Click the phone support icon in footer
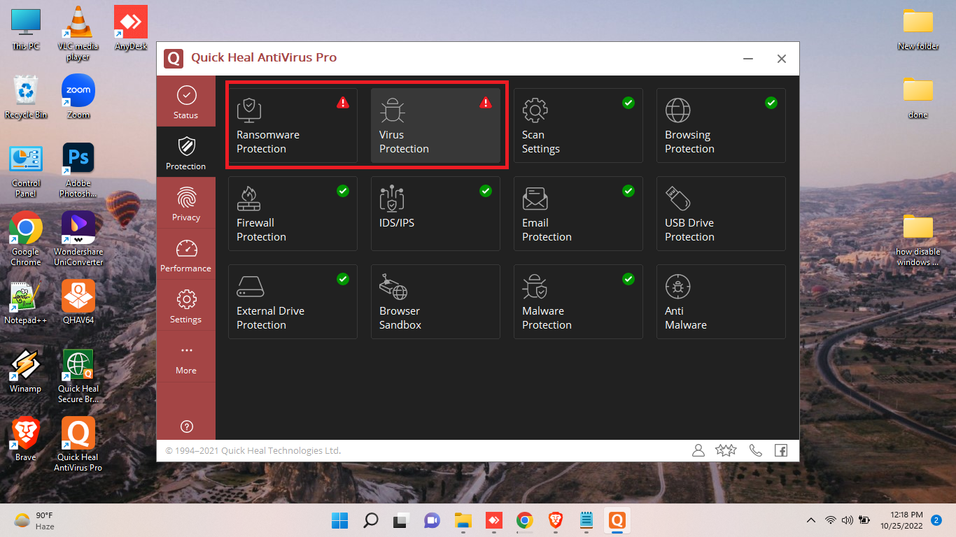Screen dimensions: 956x537 click(755, 450)
